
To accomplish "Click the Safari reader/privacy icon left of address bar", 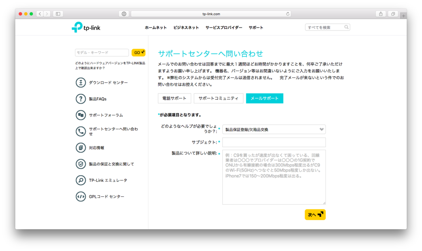I will [x=124, y=14].
